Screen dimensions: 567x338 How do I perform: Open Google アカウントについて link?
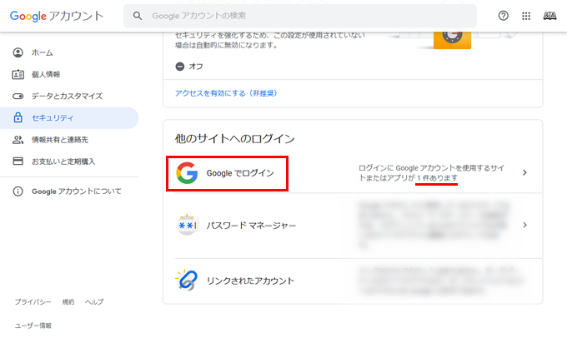77,191
